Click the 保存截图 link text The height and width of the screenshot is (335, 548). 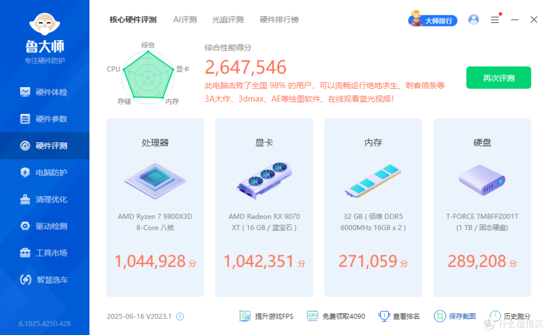coord(462,317)
